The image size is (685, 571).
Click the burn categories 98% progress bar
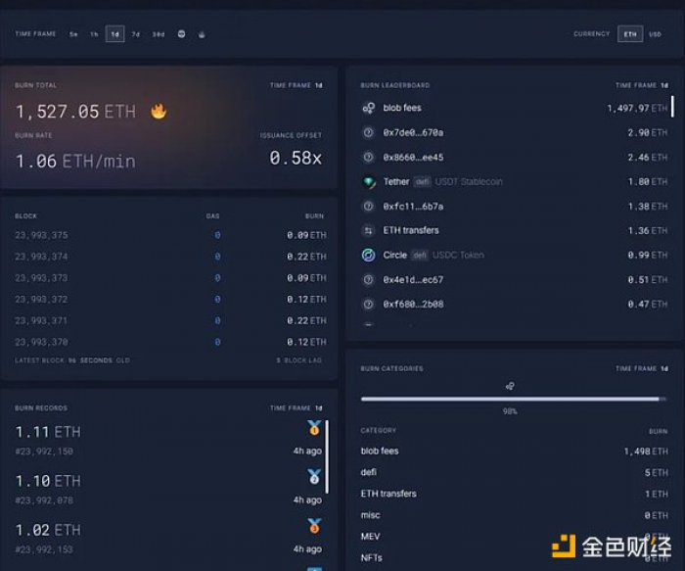[x=514, y=399]
